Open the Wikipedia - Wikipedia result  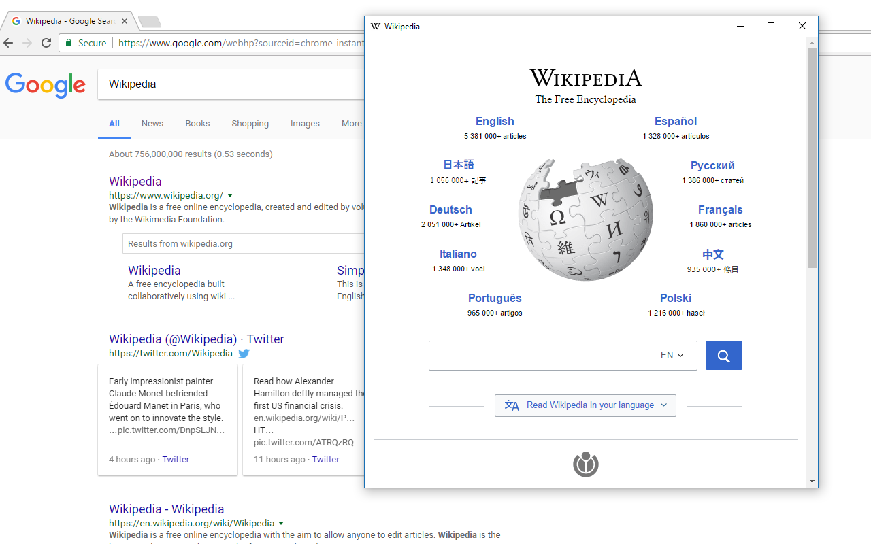tap(167, 509)
